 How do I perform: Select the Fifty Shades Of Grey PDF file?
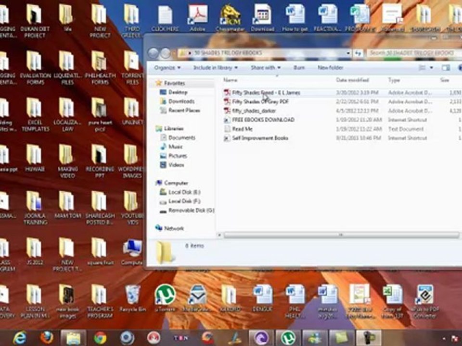pyautogui.click(x=256, y=102)
